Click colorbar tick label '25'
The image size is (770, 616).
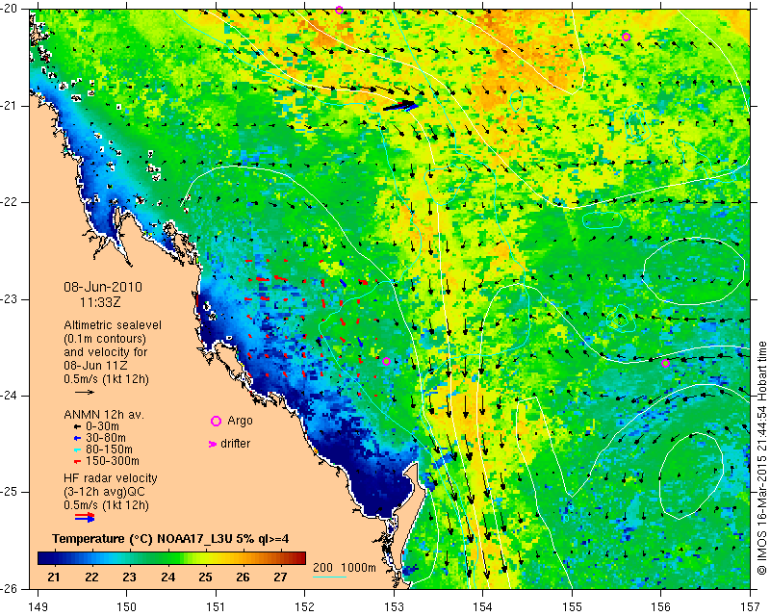tap(205, 577)
